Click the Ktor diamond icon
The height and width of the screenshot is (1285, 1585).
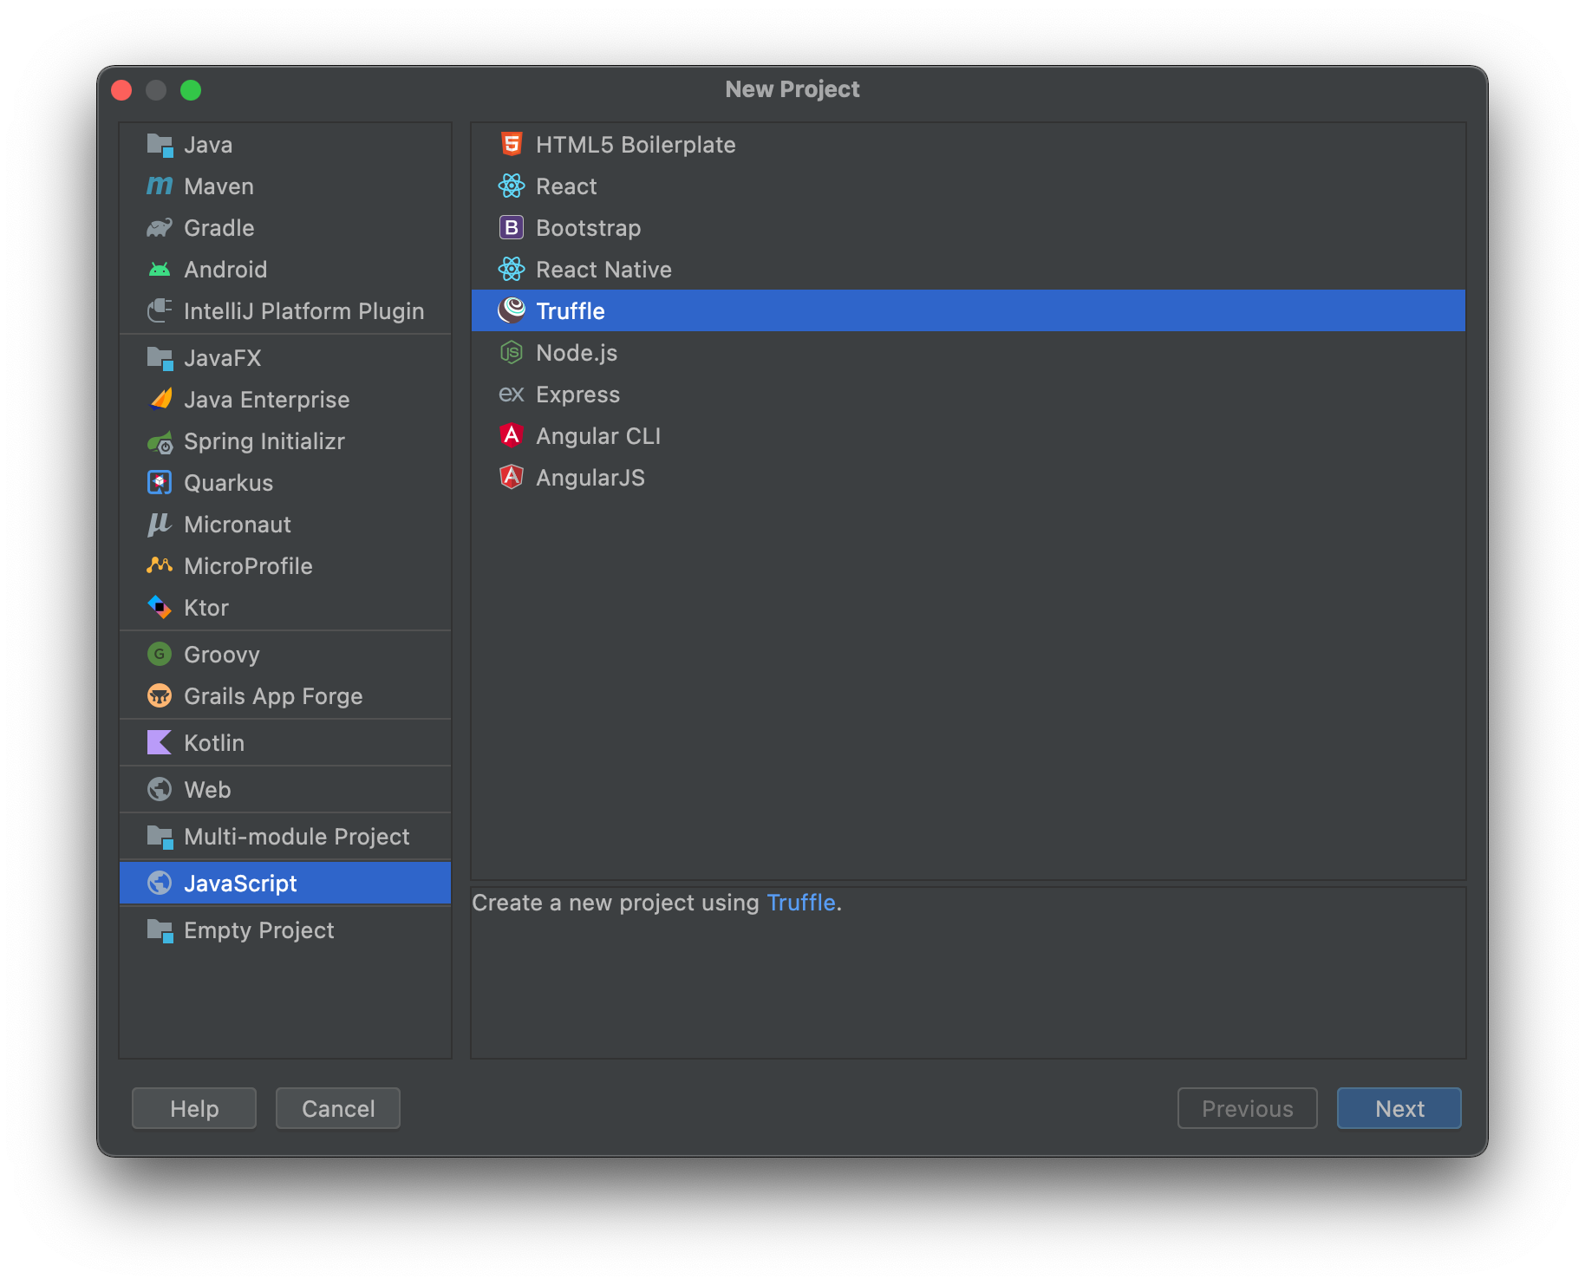tap(160, 608)
